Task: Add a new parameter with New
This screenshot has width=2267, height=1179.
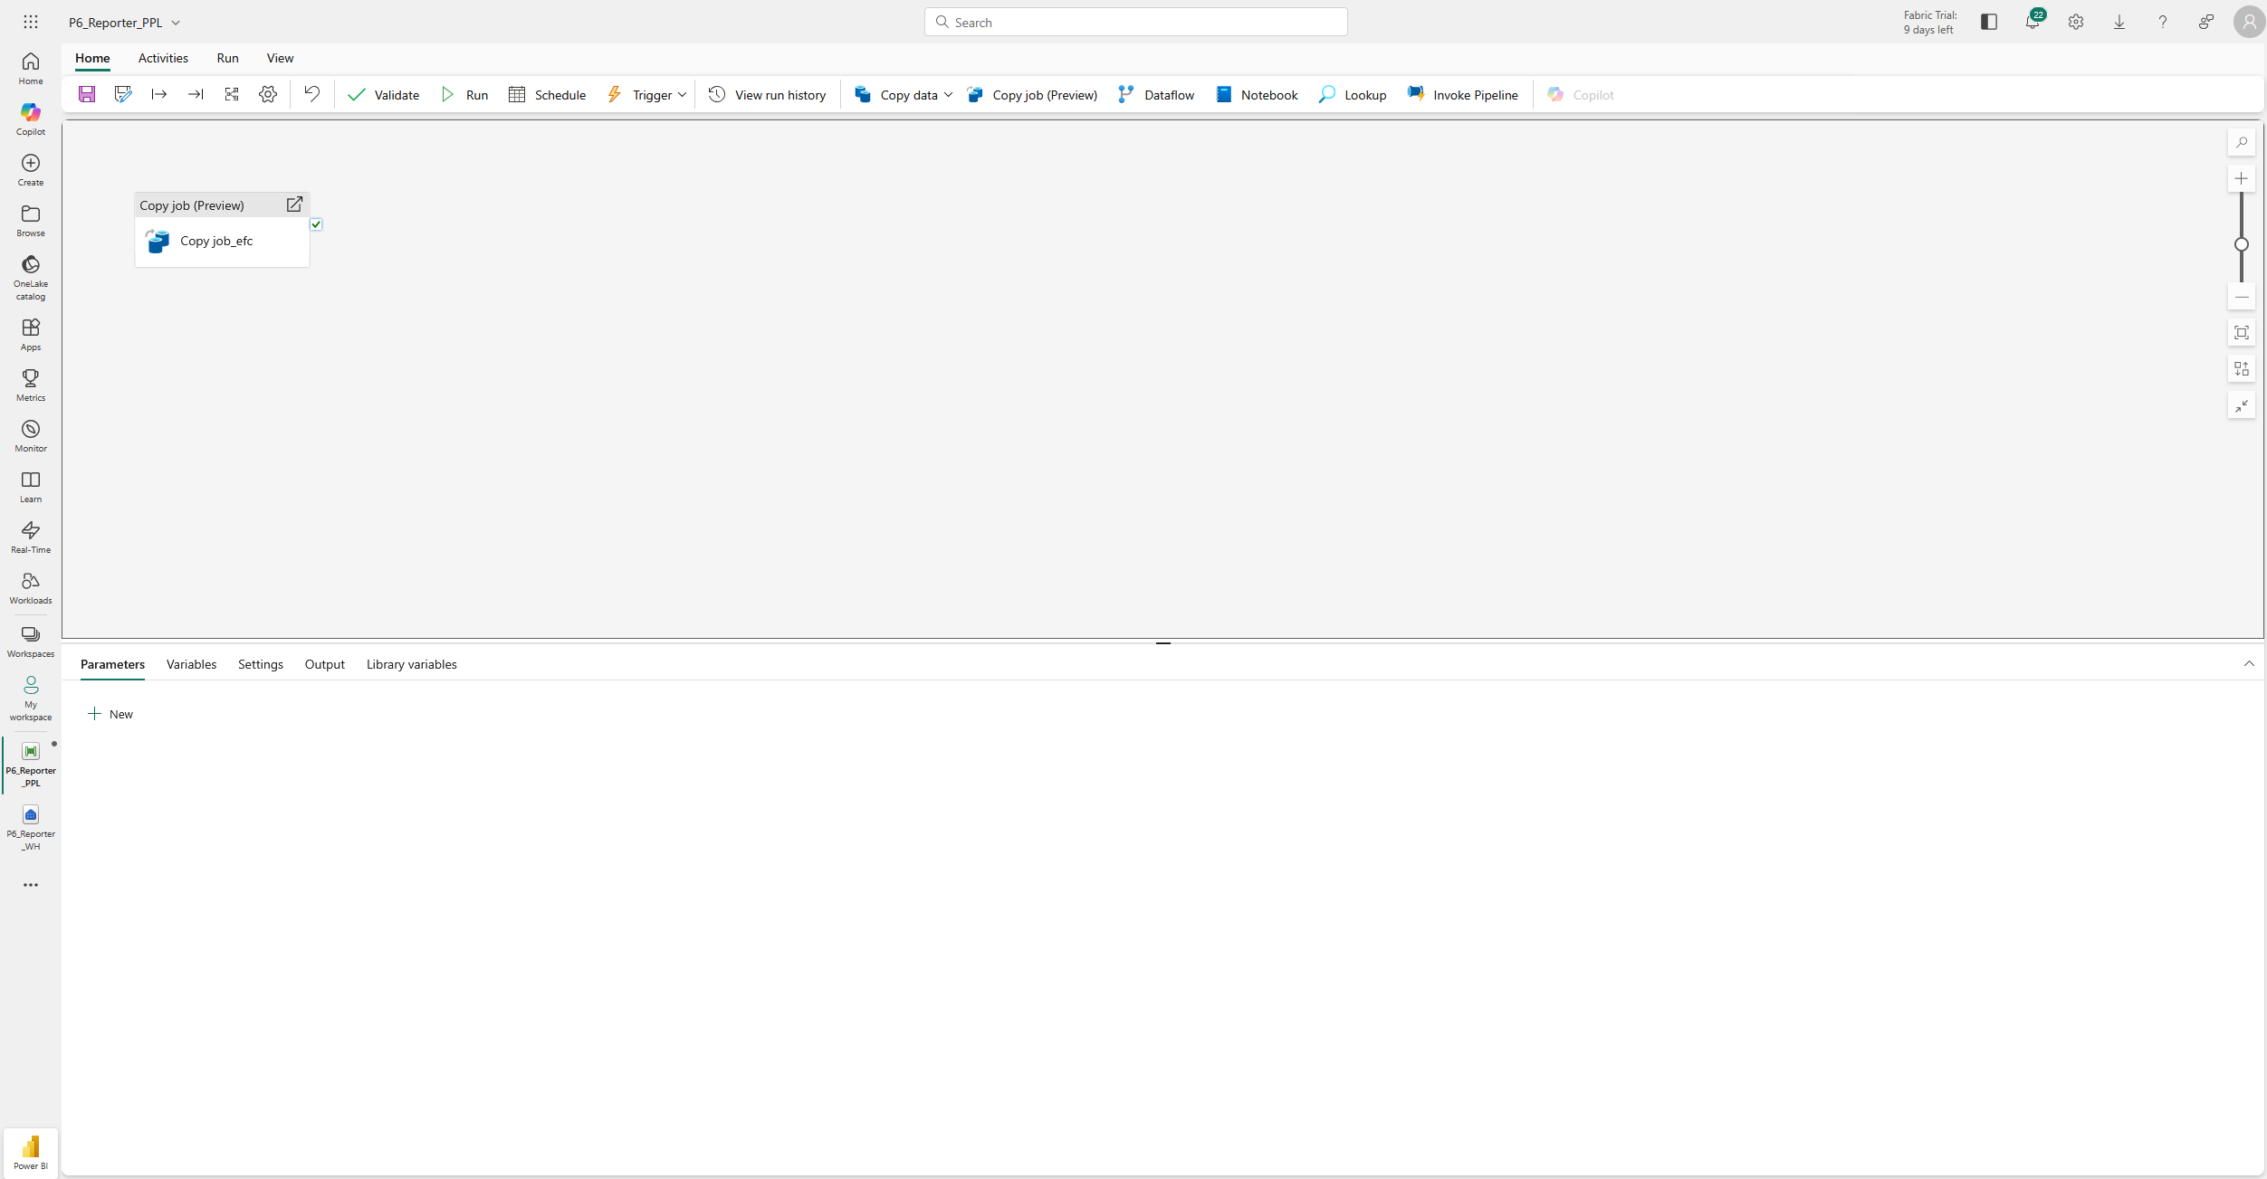Action: point(110,714)
